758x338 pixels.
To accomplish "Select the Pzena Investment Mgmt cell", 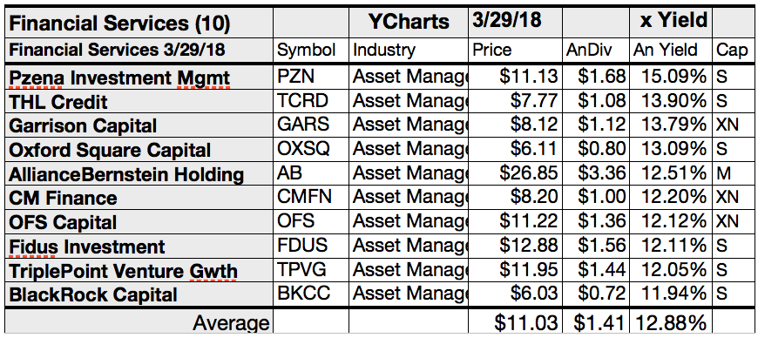I will 139,77.
